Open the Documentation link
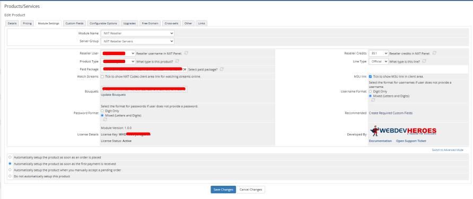This screenshot has width=473, height=199. pyautogui.click(x=380, y=141)
